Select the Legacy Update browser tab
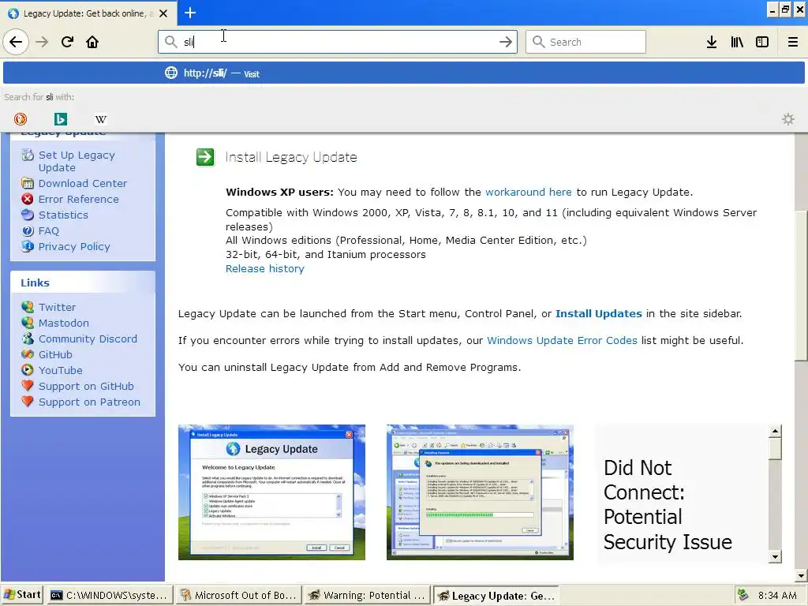Viewport: 808px width, 606px height. tap(88, 13)
